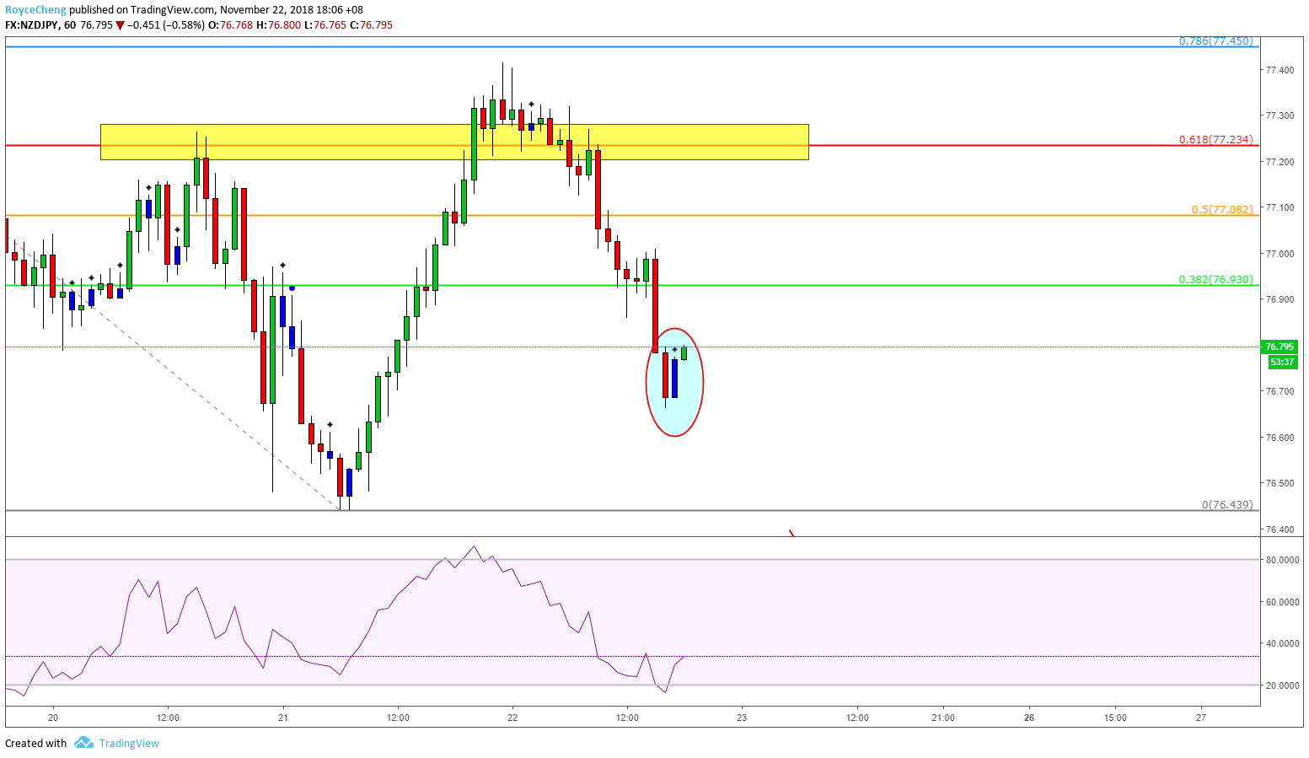Click the RSI 20.0000 axis label
Viewport: 1309px width, 758px height.
[x=1282, y=685]
